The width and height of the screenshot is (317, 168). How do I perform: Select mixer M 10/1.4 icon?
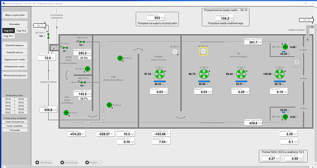tap(120, 58)
